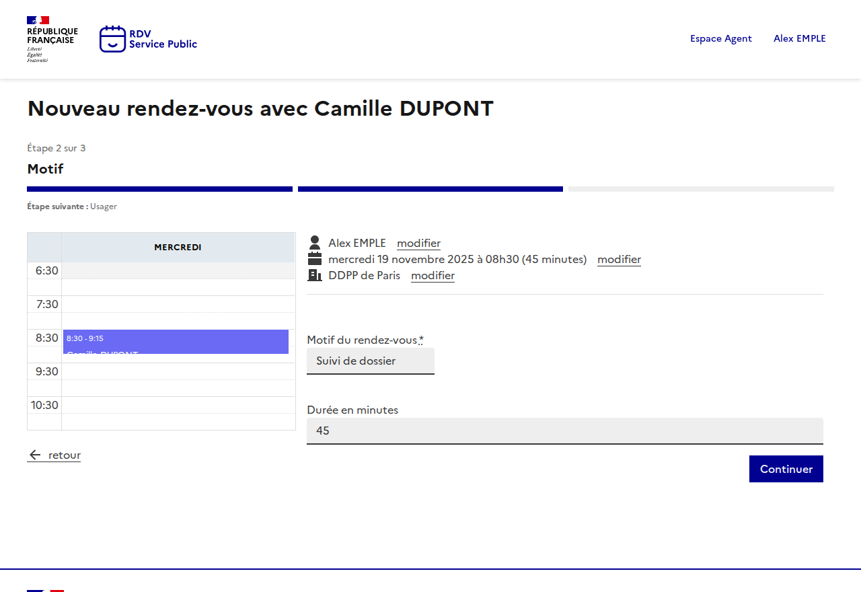Click the agent person icon

(314, 243)
